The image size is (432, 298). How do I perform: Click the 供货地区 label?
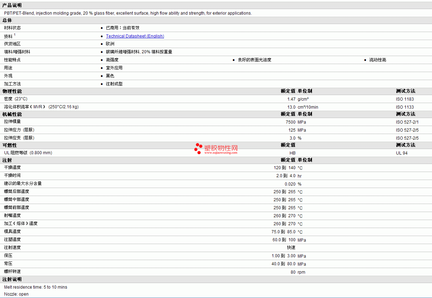13,44
